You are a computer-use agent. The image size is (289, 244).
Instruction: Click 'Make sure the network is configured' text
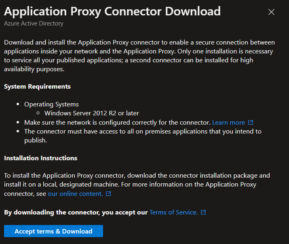[117, 122]
